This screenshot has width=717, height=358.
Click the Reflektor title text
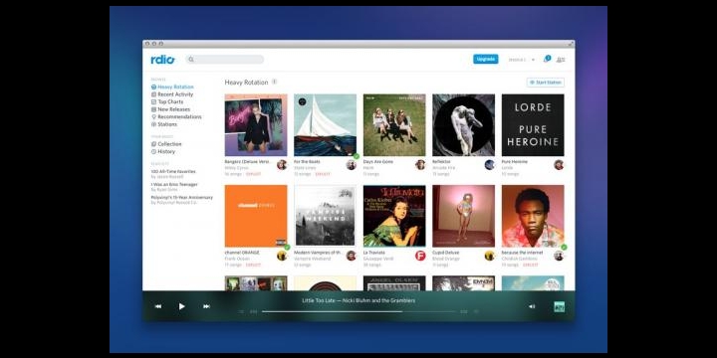coord(441,162)
